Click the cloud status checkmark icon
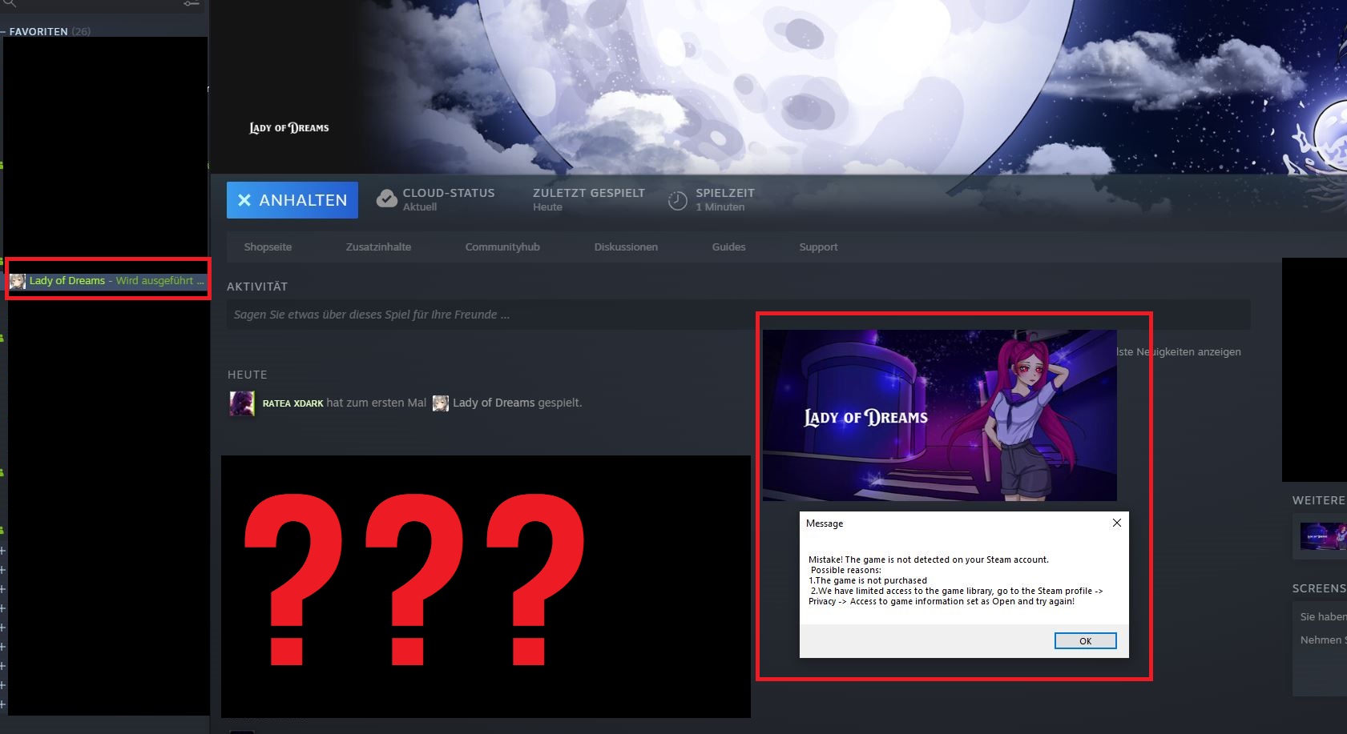The height and width of the screenshot is (734, 1347). coord(387,199)
